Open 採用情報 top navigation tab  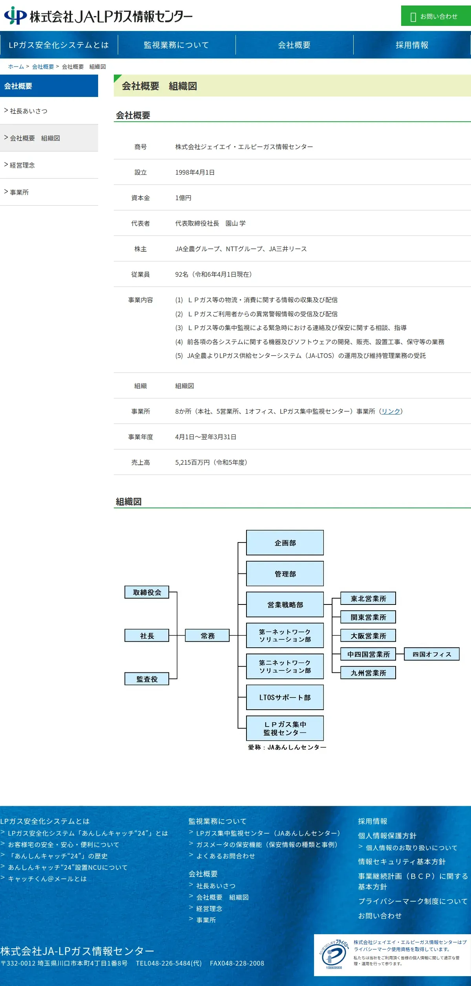(412, 45)
